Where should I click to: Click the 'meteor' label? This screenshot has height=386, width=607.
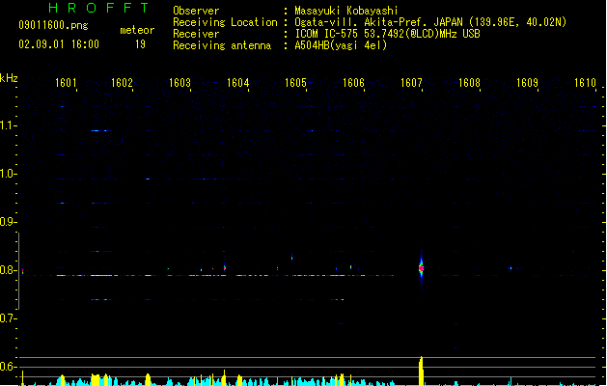click(137, 30)
